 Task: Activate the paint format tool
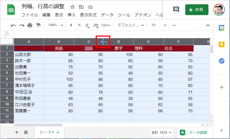pyautogui.click(x=38, y=25)
